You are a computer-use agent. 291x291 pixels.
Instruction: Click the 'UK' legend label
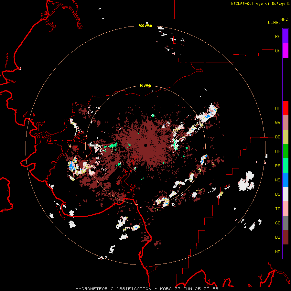pyautogui.click(x=277, y=51)
